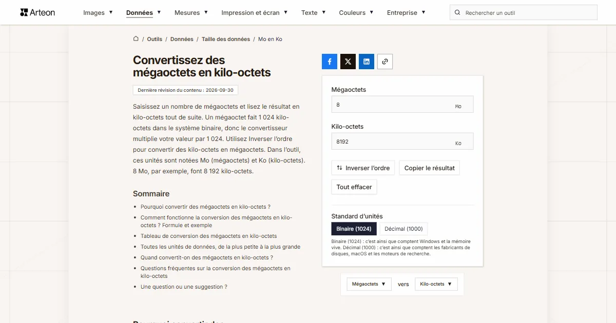Open the Kilo-octets target unit dropdown
The height and width of the screenshot is (323, 616).
[x=436, y=284]
